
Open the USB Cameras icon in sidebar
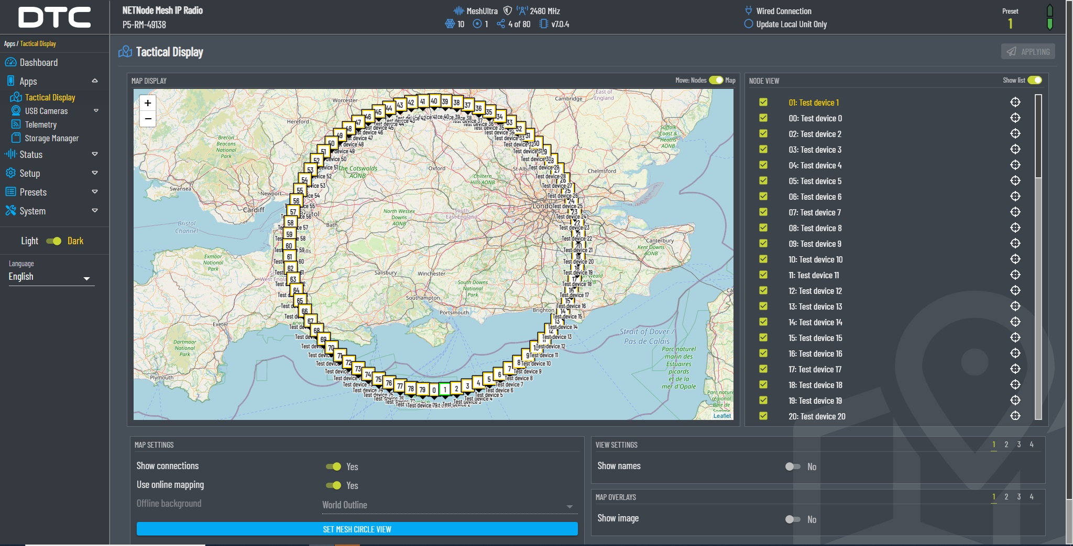pyautogui.click(x=16, y=111)
